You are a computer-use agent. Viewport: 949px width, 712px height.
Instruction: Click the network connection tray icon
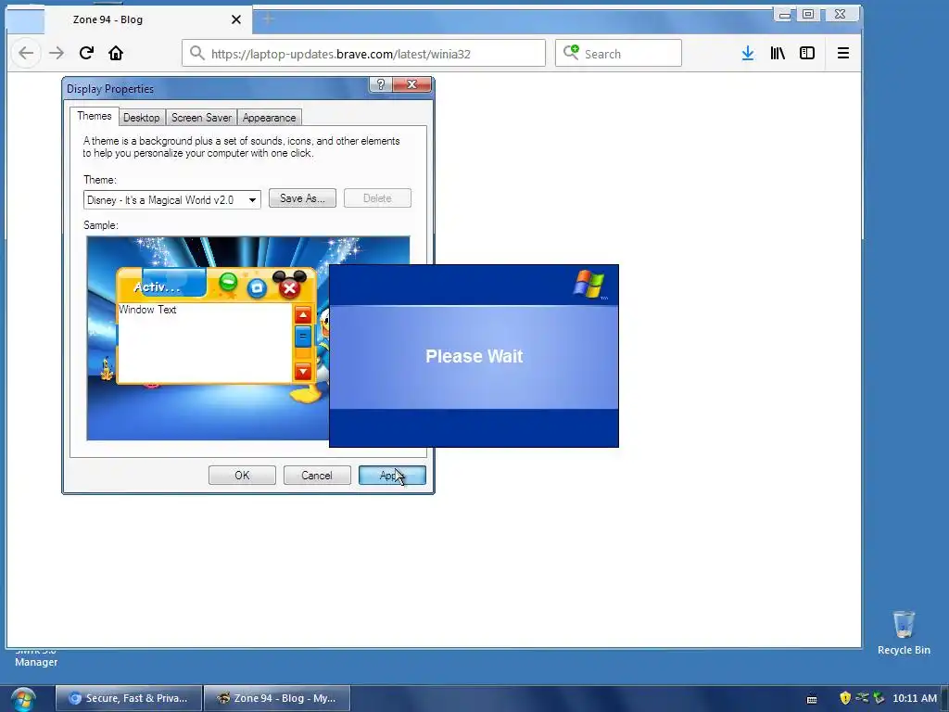862,698
